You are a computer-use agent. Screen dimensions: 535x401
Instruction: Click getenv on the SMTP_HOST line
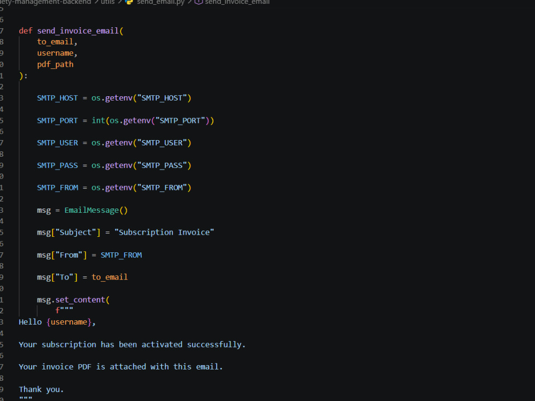click(119, 98)
